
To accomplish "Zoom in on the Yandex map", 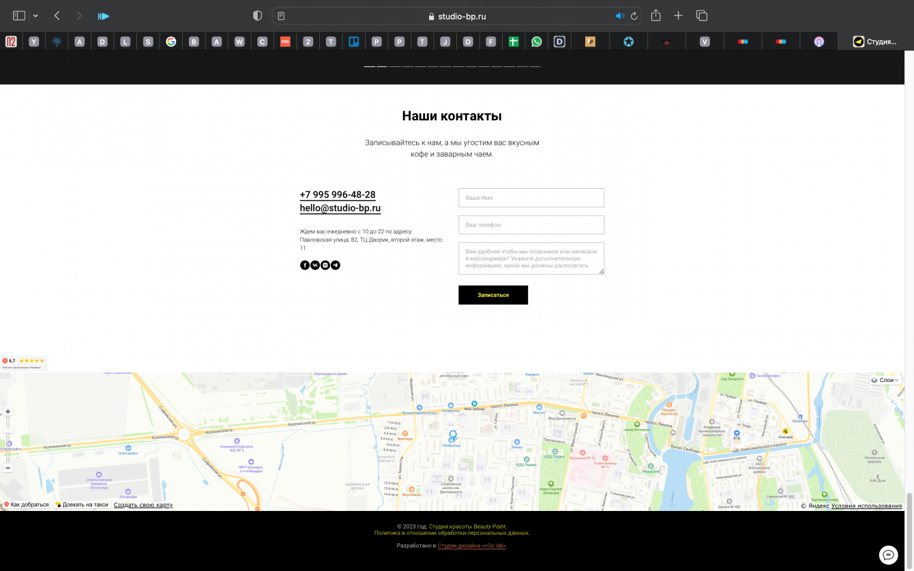I will click(x=8, y=411).
